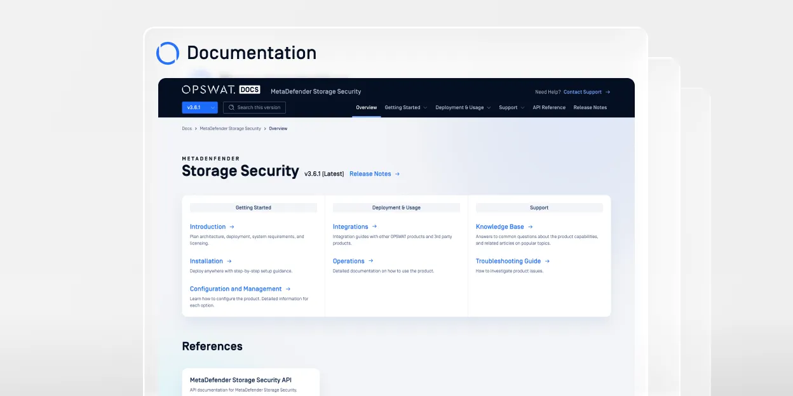Click the magnifier icon in the search box

click(231, 108)
